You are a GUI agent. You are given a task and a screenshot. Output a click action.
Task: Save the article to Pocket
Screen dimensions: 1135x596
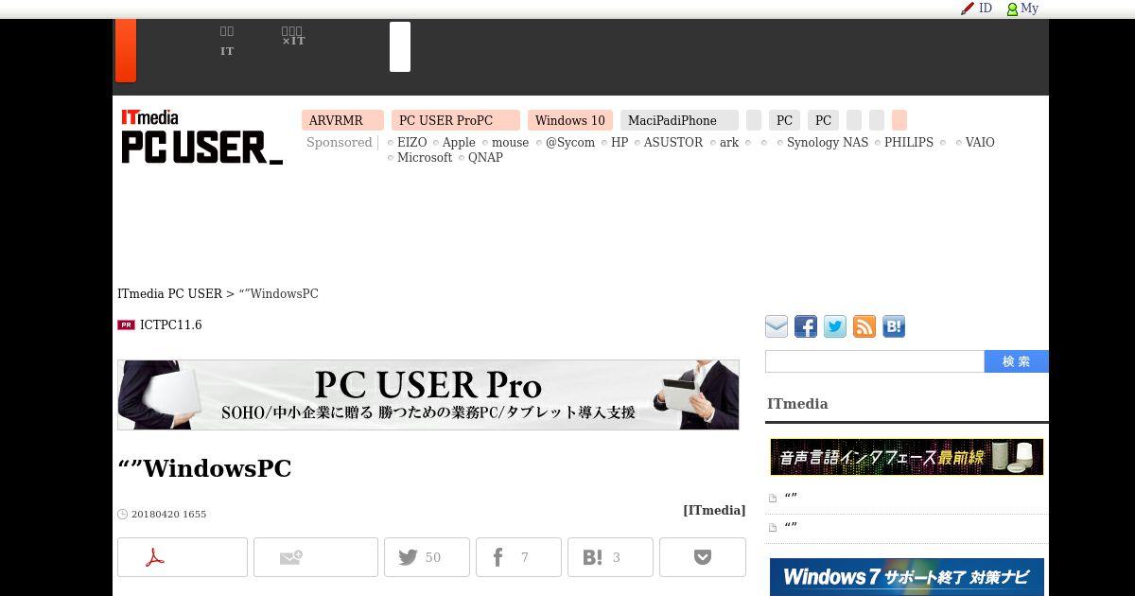703,557
